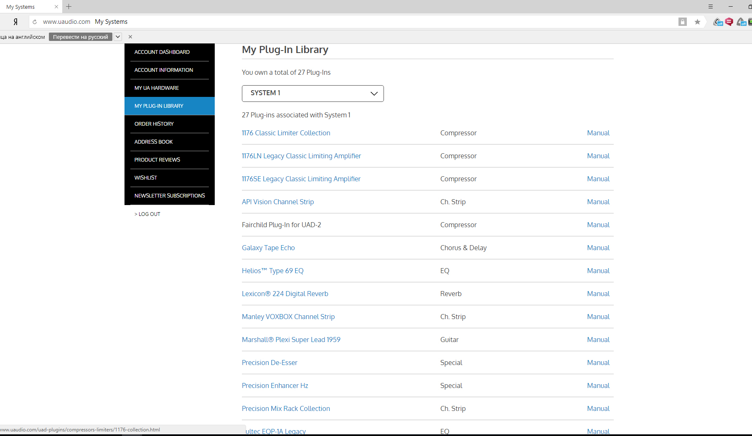752x436 pixels.
Task: Open Manual for 1176 Classic Limiter Collection
Action: [x=598, y=133]
